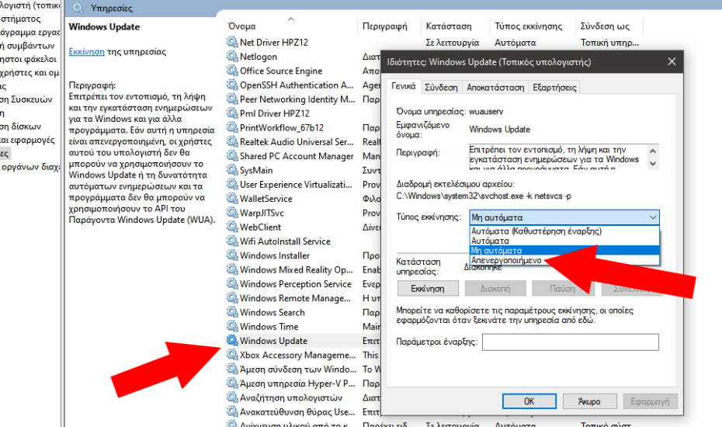Image resolution: width=722 pixels, height=427 pixels.
Task: Close the Windows Update properties dialog
Action: [x=672, y=61]
